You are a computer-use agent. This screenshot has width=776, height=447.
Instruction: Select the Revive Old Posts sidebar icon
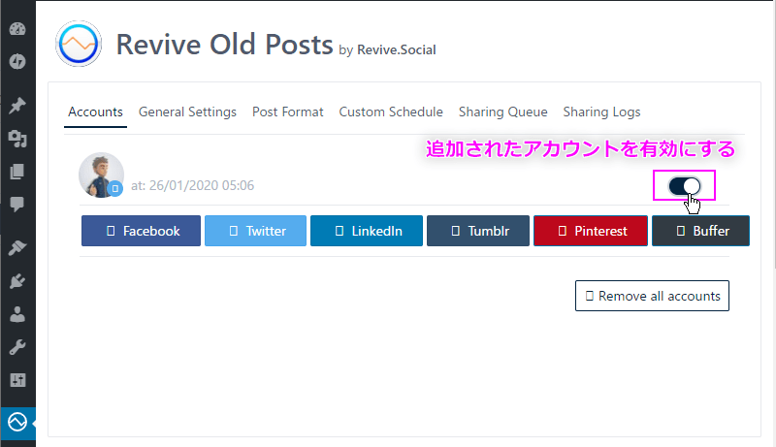click(17, 423)
